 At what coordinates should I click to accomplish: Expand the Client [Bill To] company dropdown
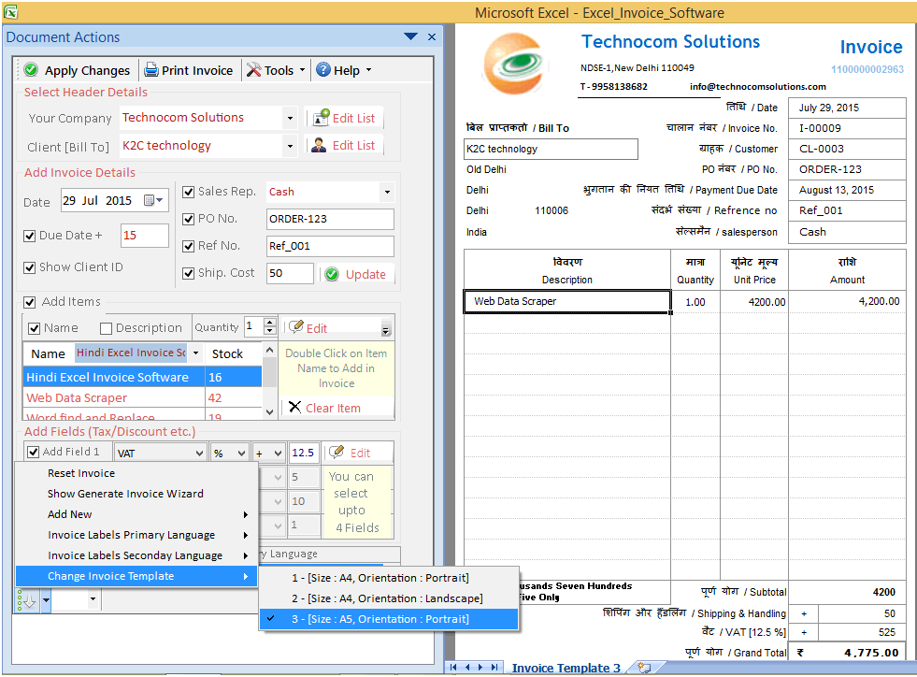point(290,146)
